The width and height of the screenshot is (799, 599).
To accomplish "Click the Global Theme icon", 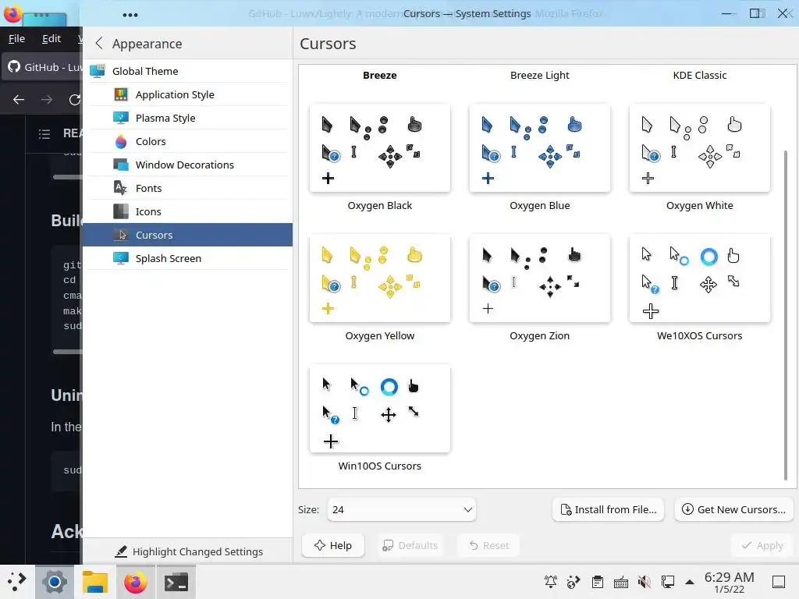I will (x=98, y=71).
